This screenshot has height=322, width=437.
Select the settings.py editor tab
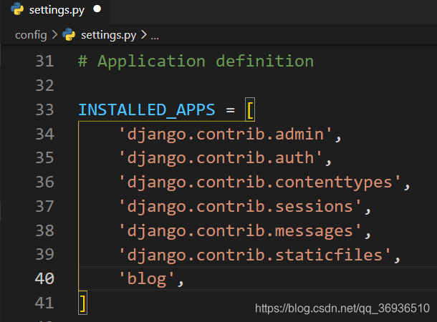[55, 11]
